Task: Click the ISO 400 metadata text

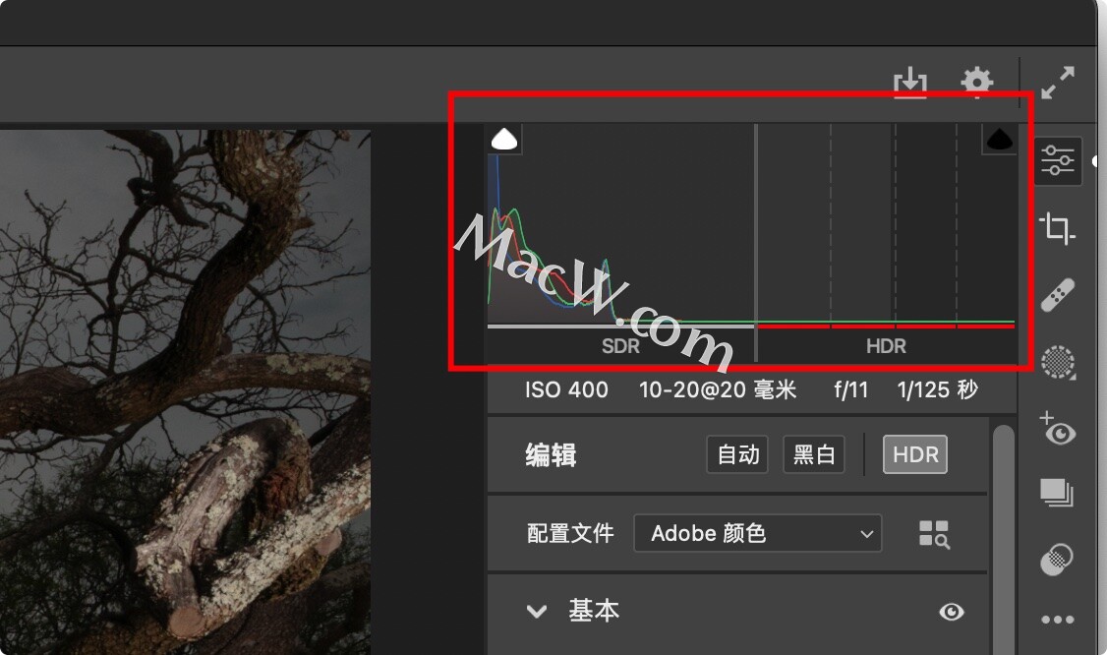Action: click(x=566, y=389)
